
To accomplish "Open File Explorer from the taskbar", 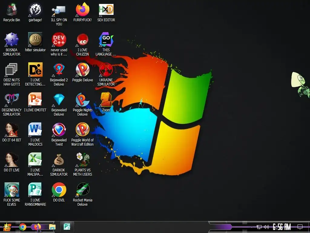I will [52, 227].
